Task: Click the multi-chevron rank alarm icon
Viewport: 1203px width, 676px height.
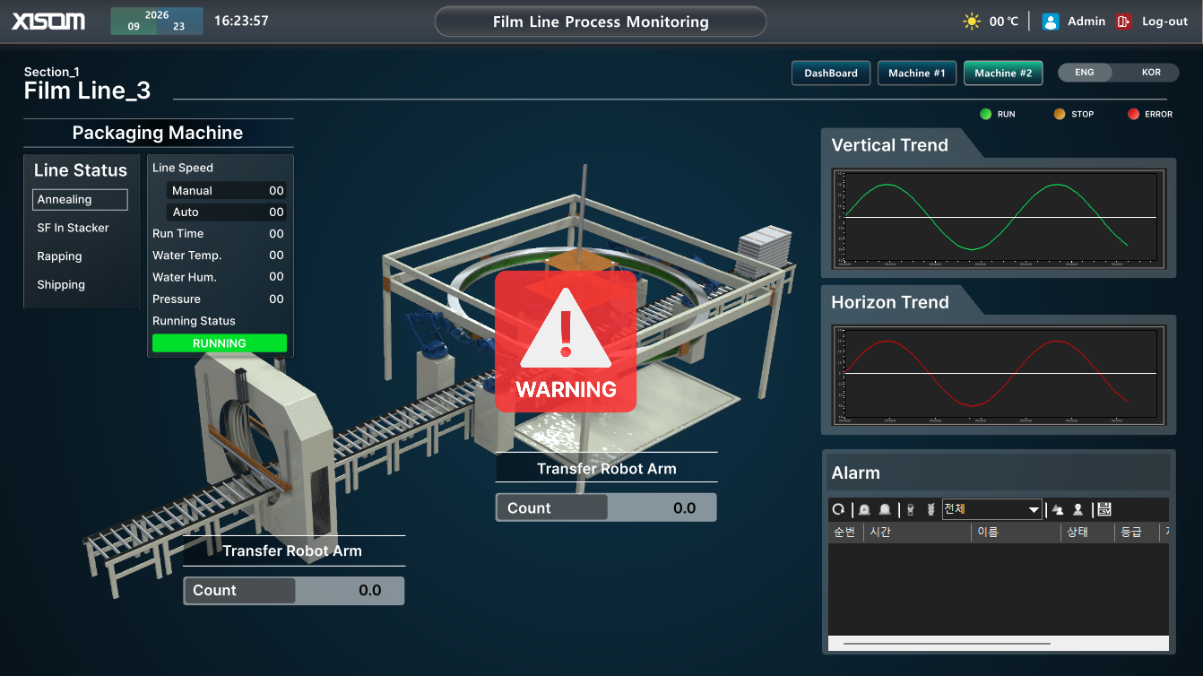Action: (930, 509)
